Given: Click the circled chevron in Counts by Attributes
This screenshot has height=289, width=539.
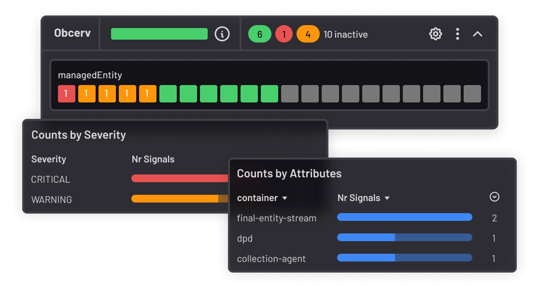Looking at the screenshot, I should [x=495, y=197].
